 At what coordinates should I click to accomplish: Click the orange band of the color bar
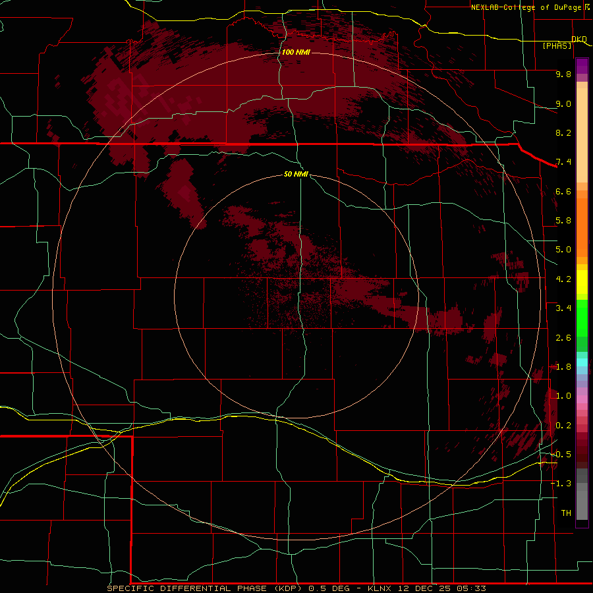coord(582,227)
